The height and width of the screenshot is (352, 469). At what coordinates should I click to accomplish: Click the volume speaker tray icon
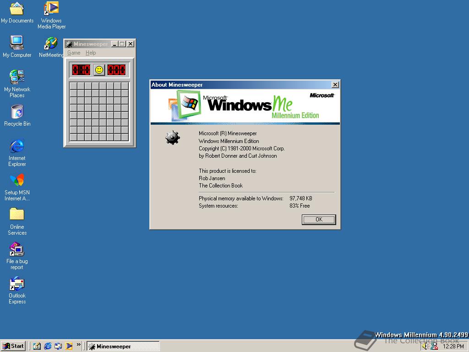[x=425, y=346]
